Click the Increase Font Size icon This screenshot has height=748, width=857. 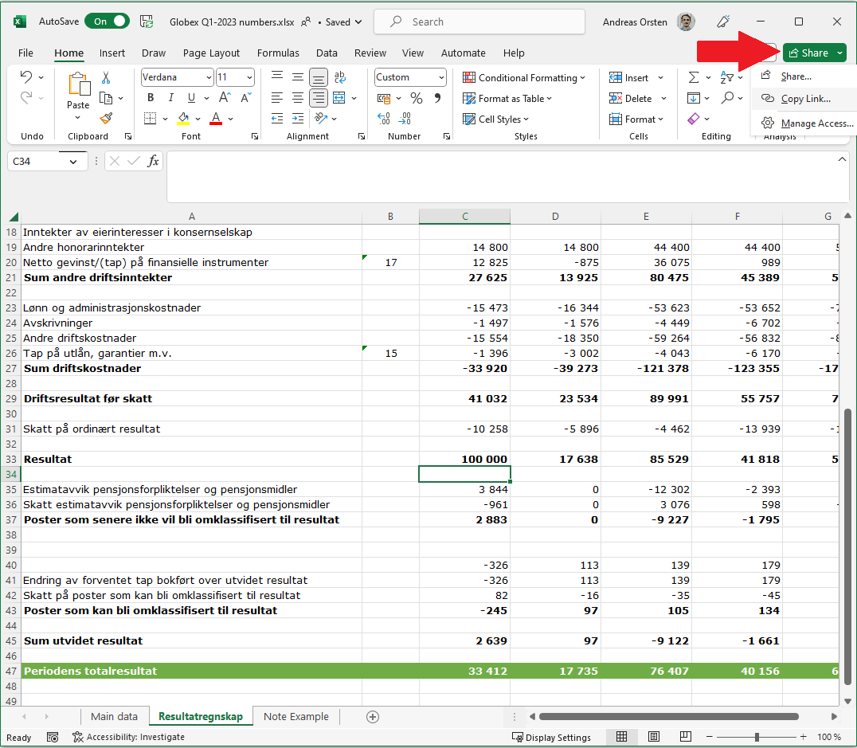pos(224,98)
